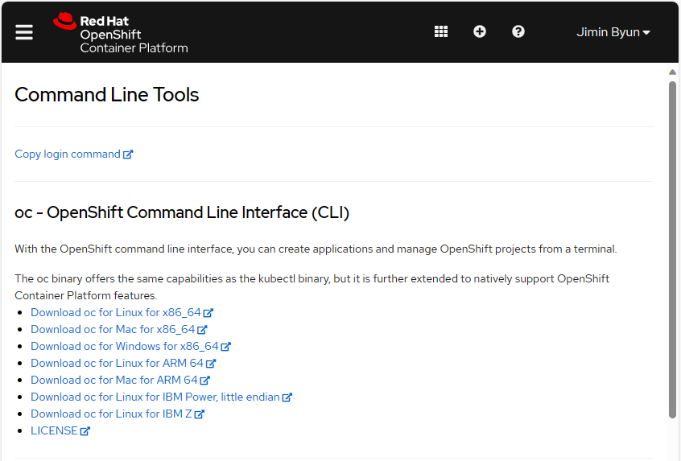
Task: Click the Red Hat OpenShift logo
Action: (121, 33)
